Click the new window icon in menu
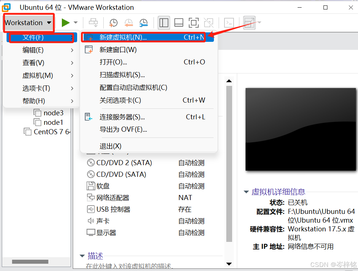The width and height of the screenshot is (358, 271). 89,49
